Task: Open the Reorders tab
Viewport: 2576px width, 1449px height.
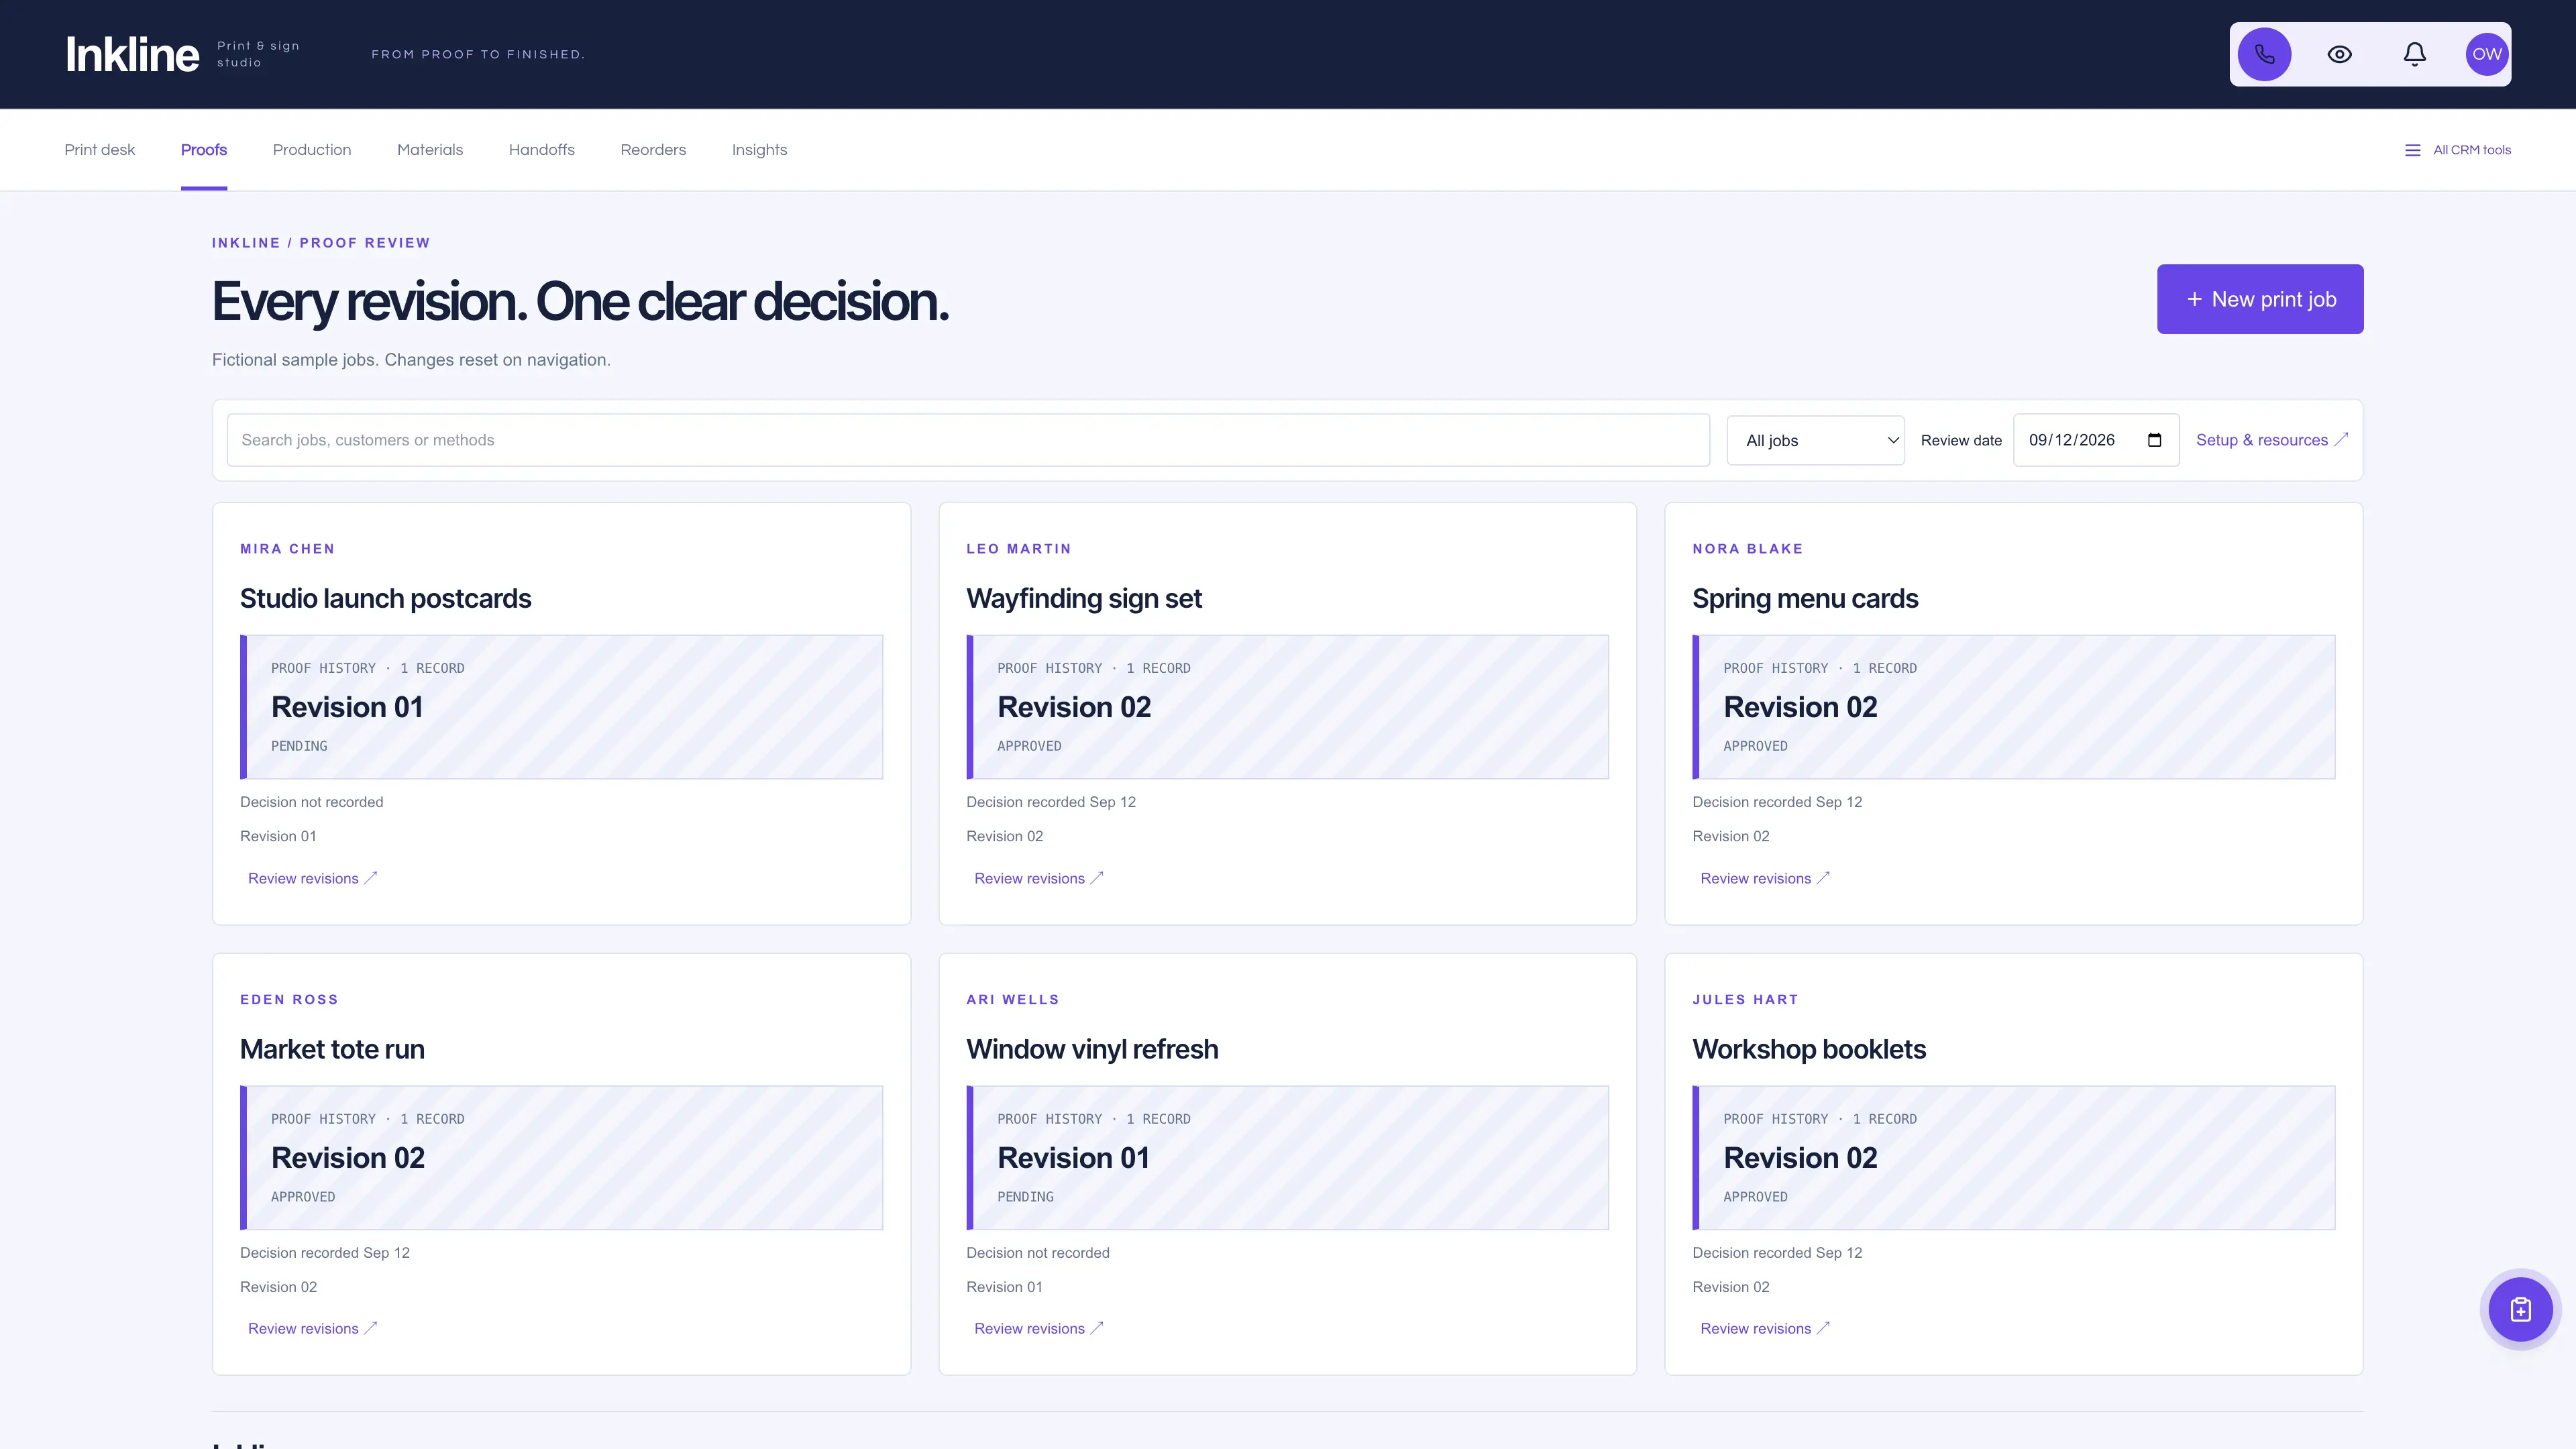Action: [653, 150]
